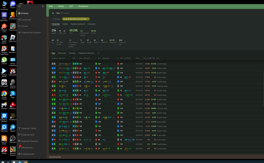Screen dimensions: 264x163
Task: Open the Инструменты menu
Action: 83,7
